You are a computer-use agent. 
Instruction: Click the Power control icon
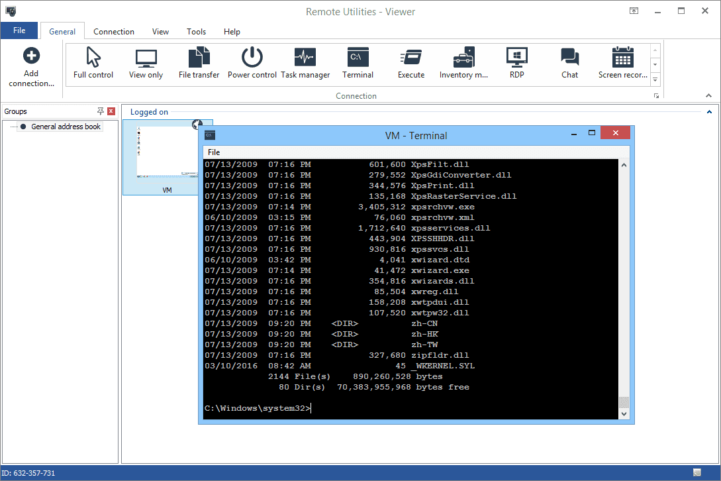[x=252, y=58]
